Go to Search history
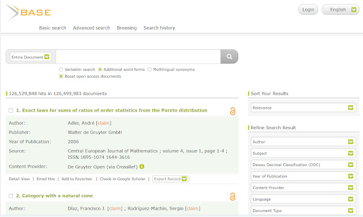363x217 pixels. coord(159,28)
